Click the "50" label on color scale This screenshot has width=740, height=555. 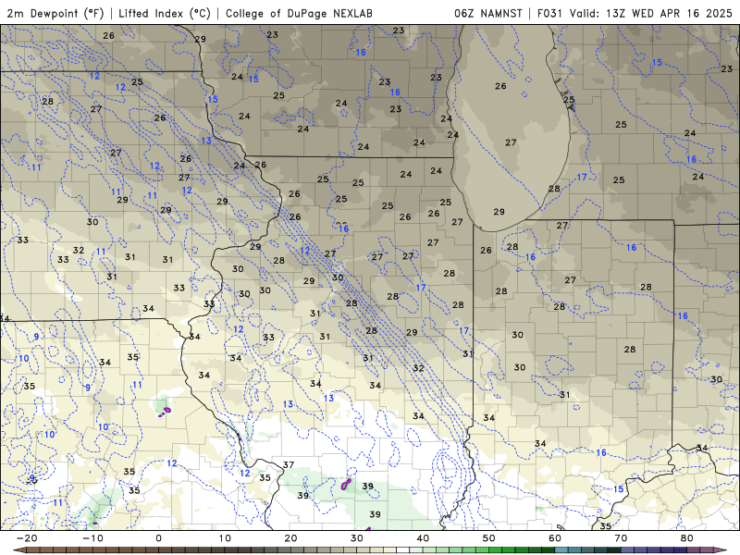[x=489, y=538]
